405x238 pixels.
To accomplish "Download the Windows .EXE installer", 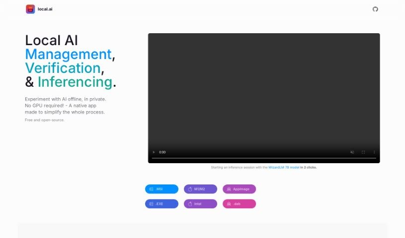I will click(x=162, y=204).
